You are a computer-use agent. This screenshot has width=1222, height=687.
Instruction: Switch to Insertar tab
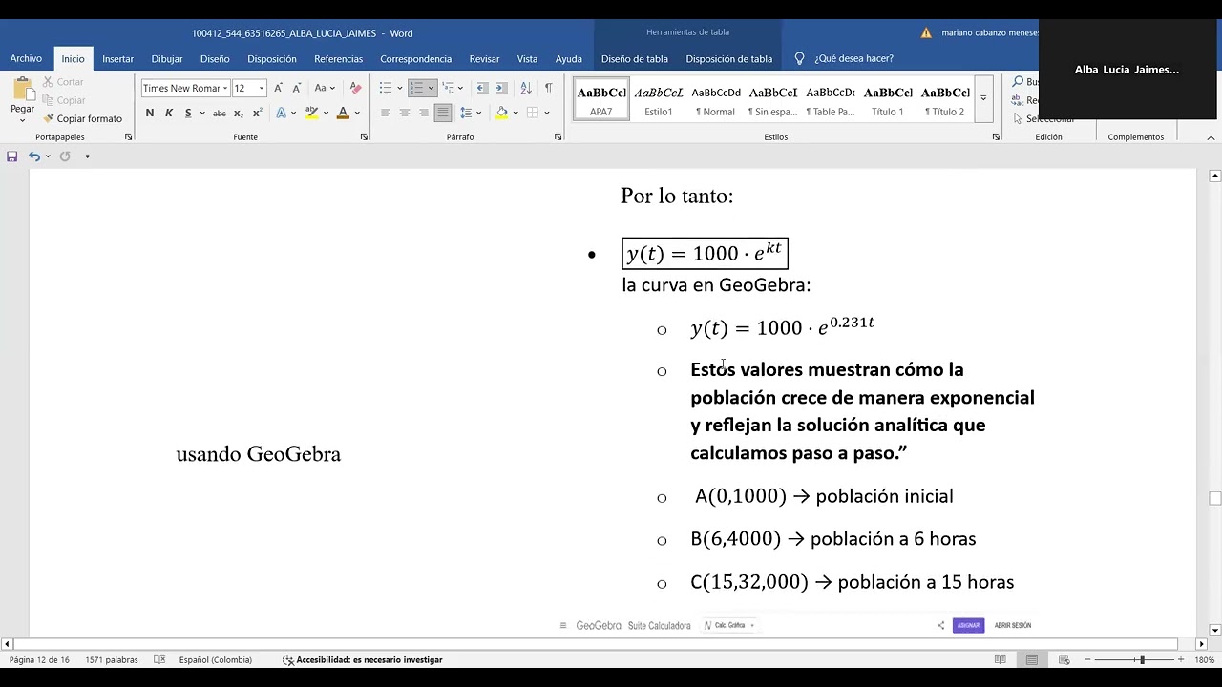(118, 58)
